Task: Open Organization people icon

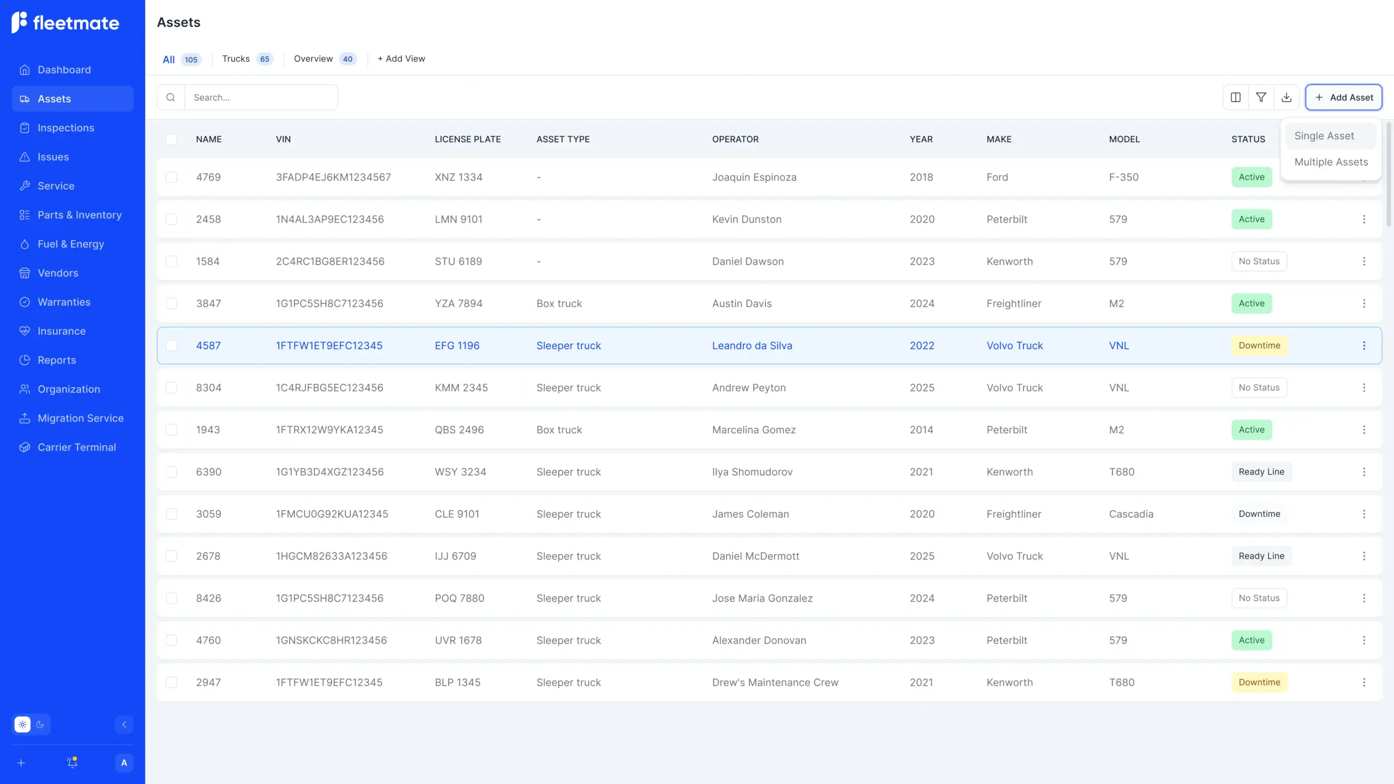Action: pos(25,389)
